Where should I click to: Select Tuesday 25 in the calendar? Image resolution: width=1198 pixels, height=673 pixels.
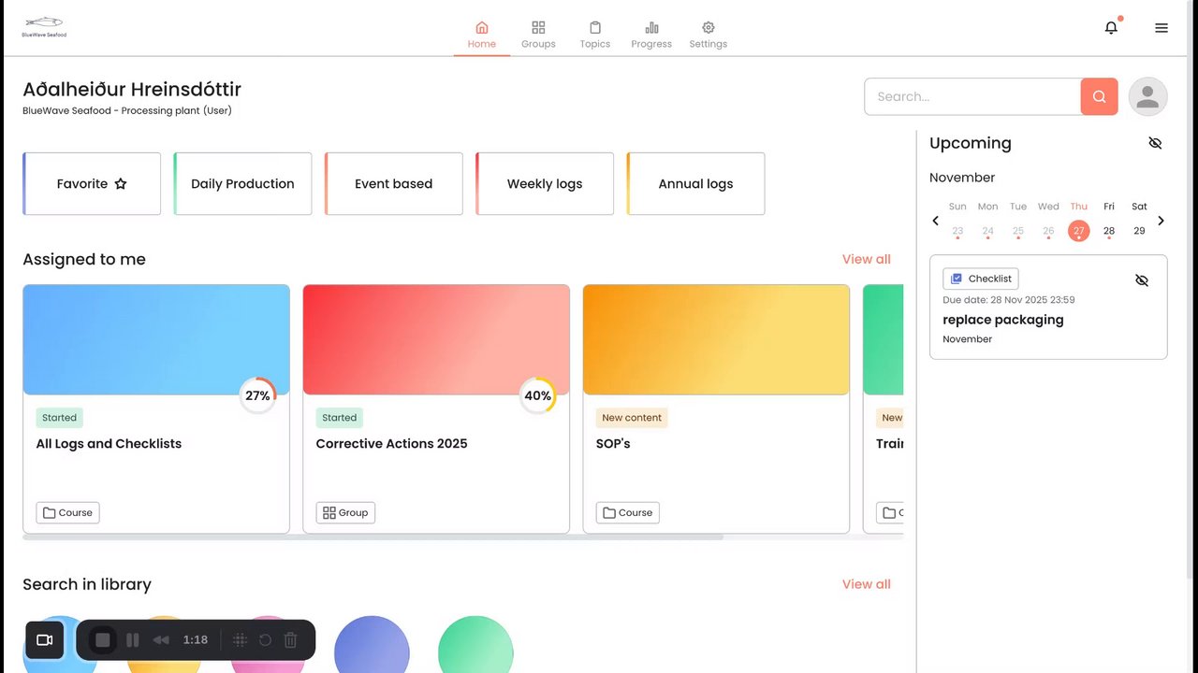(1018, 231)
